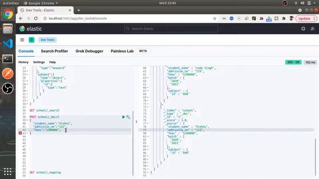Open the Files app in the dock
The height and width of the screenshot is (179, 319).
pyautogui.click(x=8, y=29)
